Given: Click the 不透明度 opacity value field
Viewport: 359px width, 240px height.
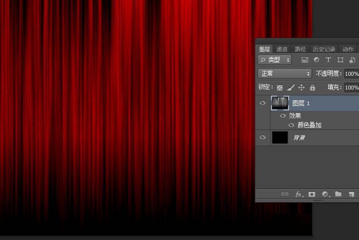Looking at the screenshot, I should (x=351, y=74).
